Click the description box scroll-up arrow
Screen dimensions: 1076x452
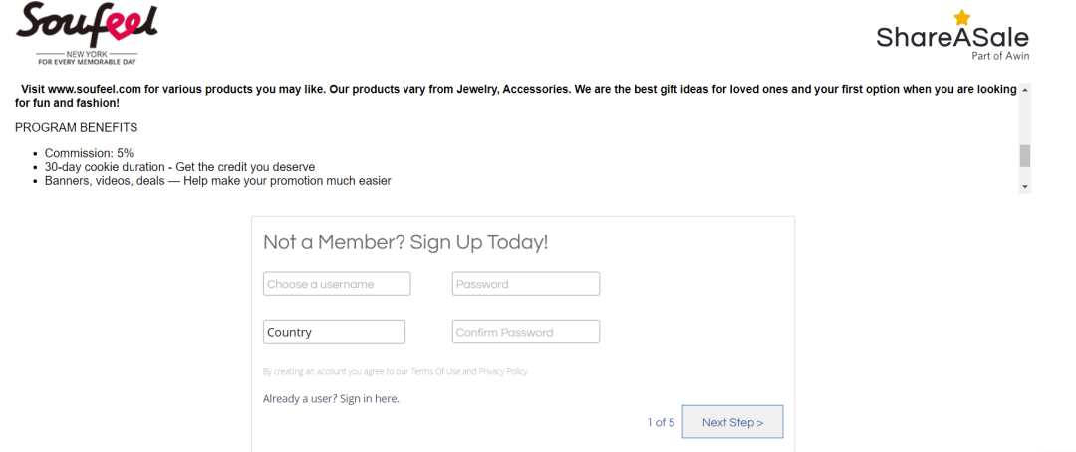click(1025, 90)
